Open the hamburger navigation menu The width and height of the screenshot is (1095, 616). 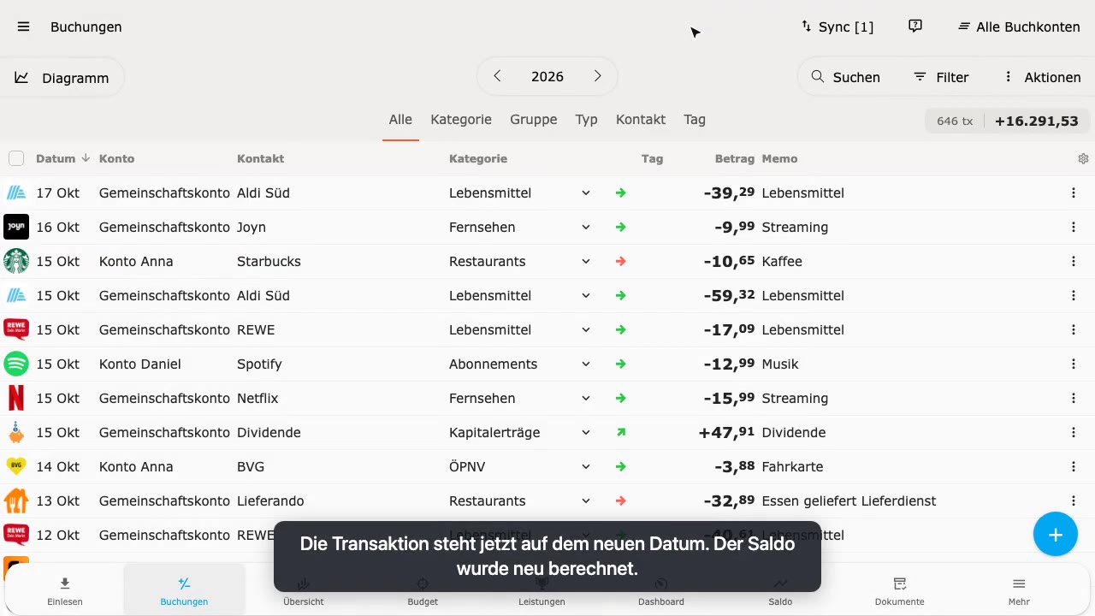23,27
